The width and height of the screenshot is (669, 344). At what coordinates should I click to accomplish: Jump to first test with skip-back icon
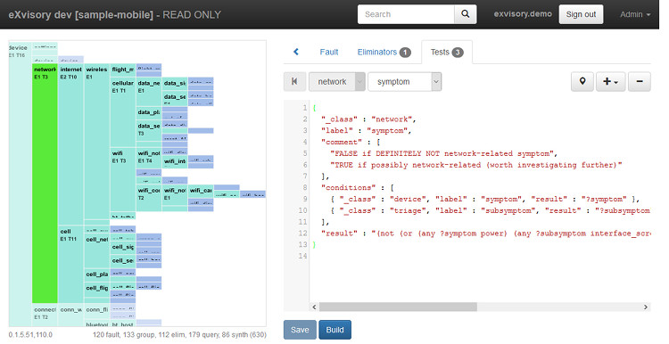pos(294,81)
